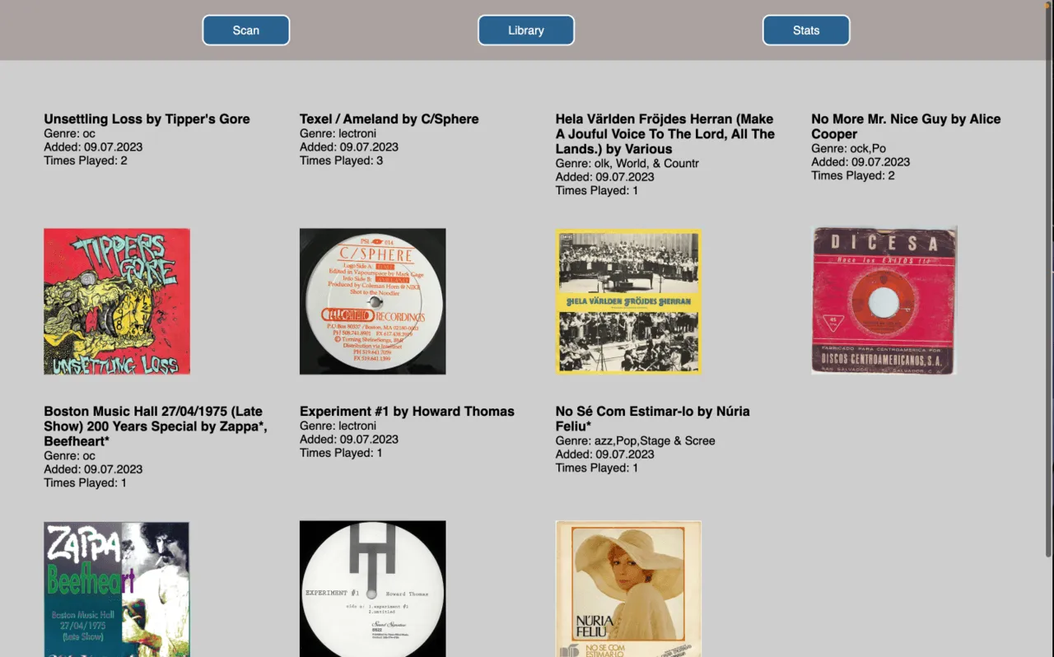Select the Experiment #1 by Howard Thomas title
Image resolution: width=1054 pixels, height=657 pixels.
tap(407, 412)
